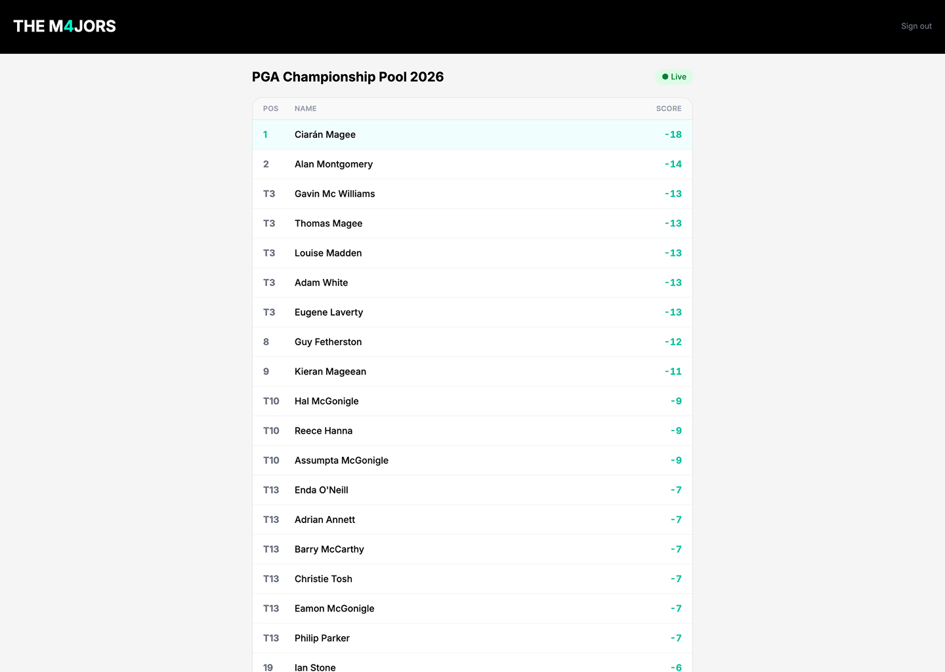Select Christie Tosh row
The image size is (945, 672).
[472, 579]
